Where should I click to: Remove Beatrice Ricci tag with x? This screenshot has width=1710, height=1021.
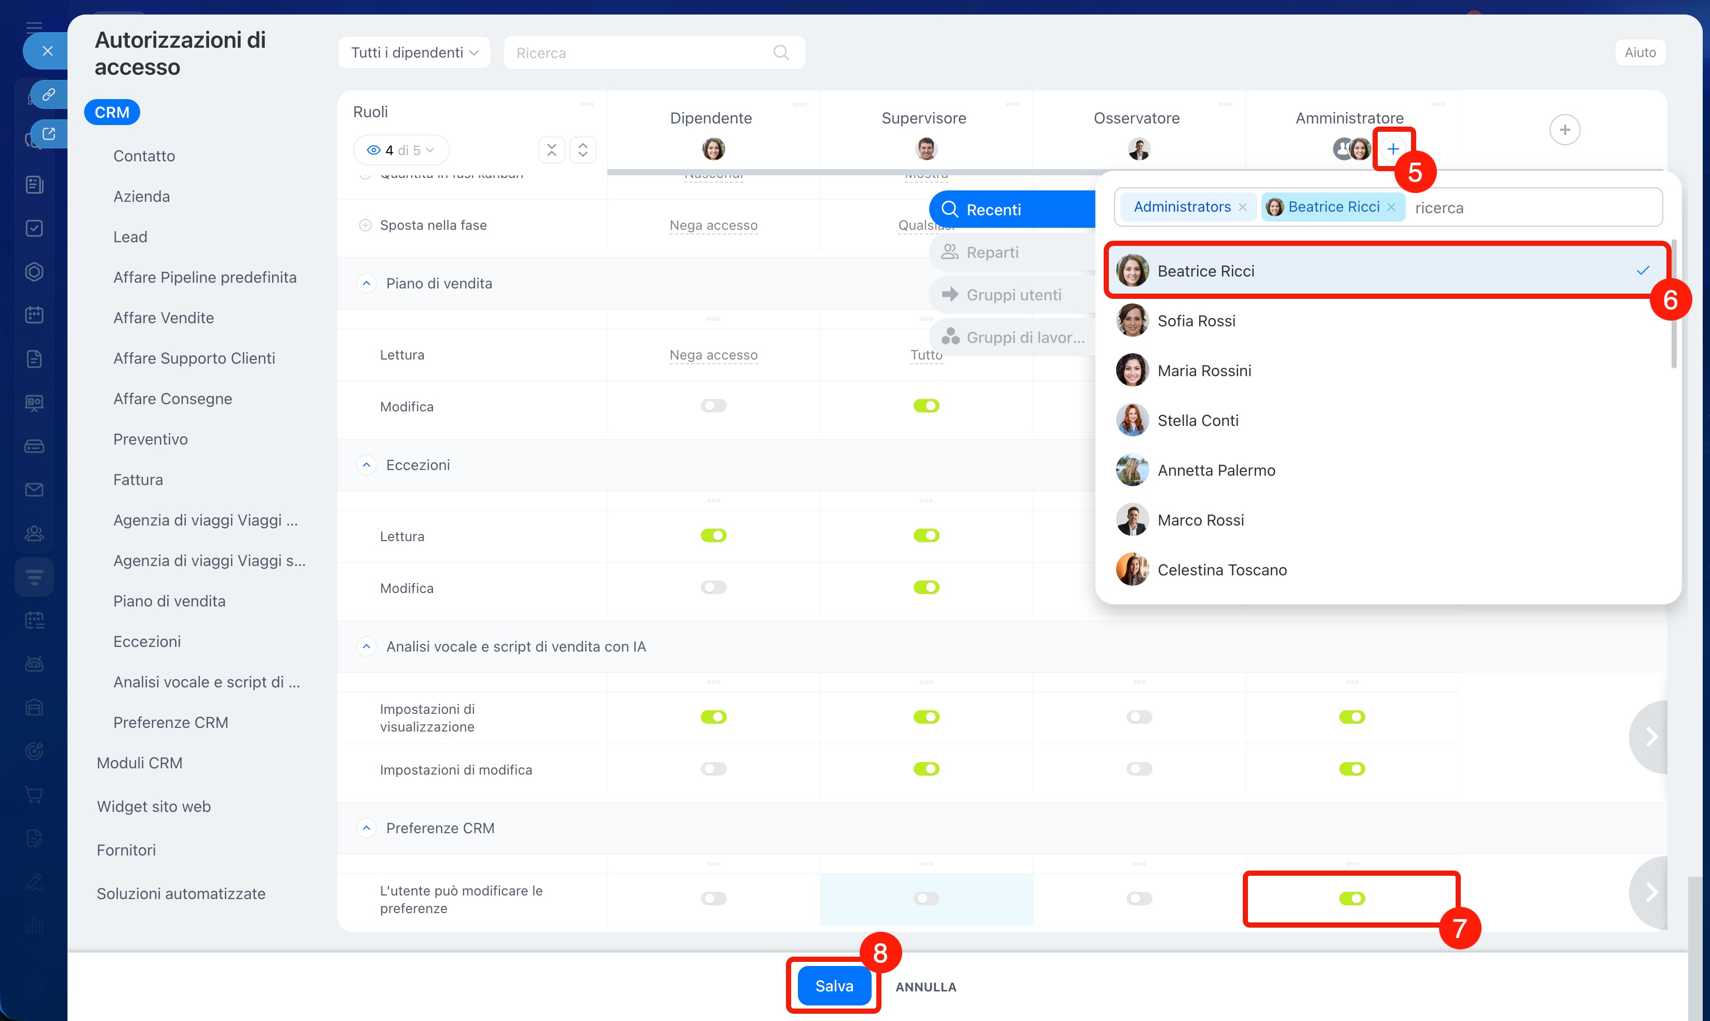coord(1391,207)
